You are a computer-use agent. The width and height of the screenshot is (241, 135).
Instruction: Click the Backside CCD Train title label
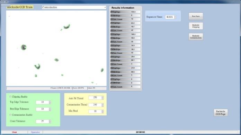point(20,7)
